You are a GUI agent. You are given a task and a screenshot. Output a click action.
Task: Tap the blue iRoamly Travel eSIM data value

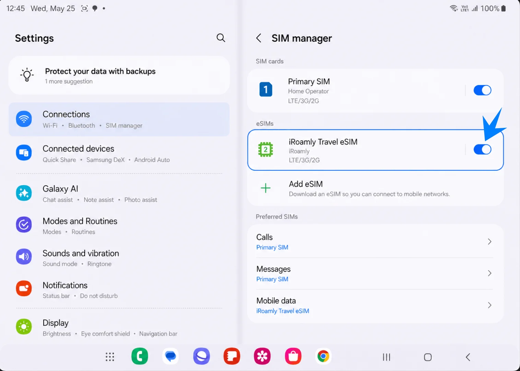coord(283,311)
